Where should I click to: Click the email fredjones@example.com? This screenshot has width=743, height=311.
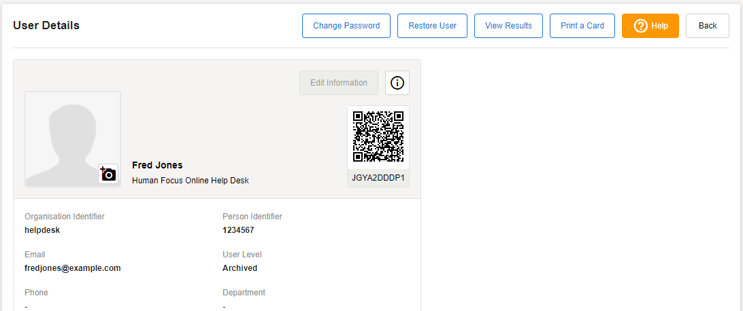[73, 268]
